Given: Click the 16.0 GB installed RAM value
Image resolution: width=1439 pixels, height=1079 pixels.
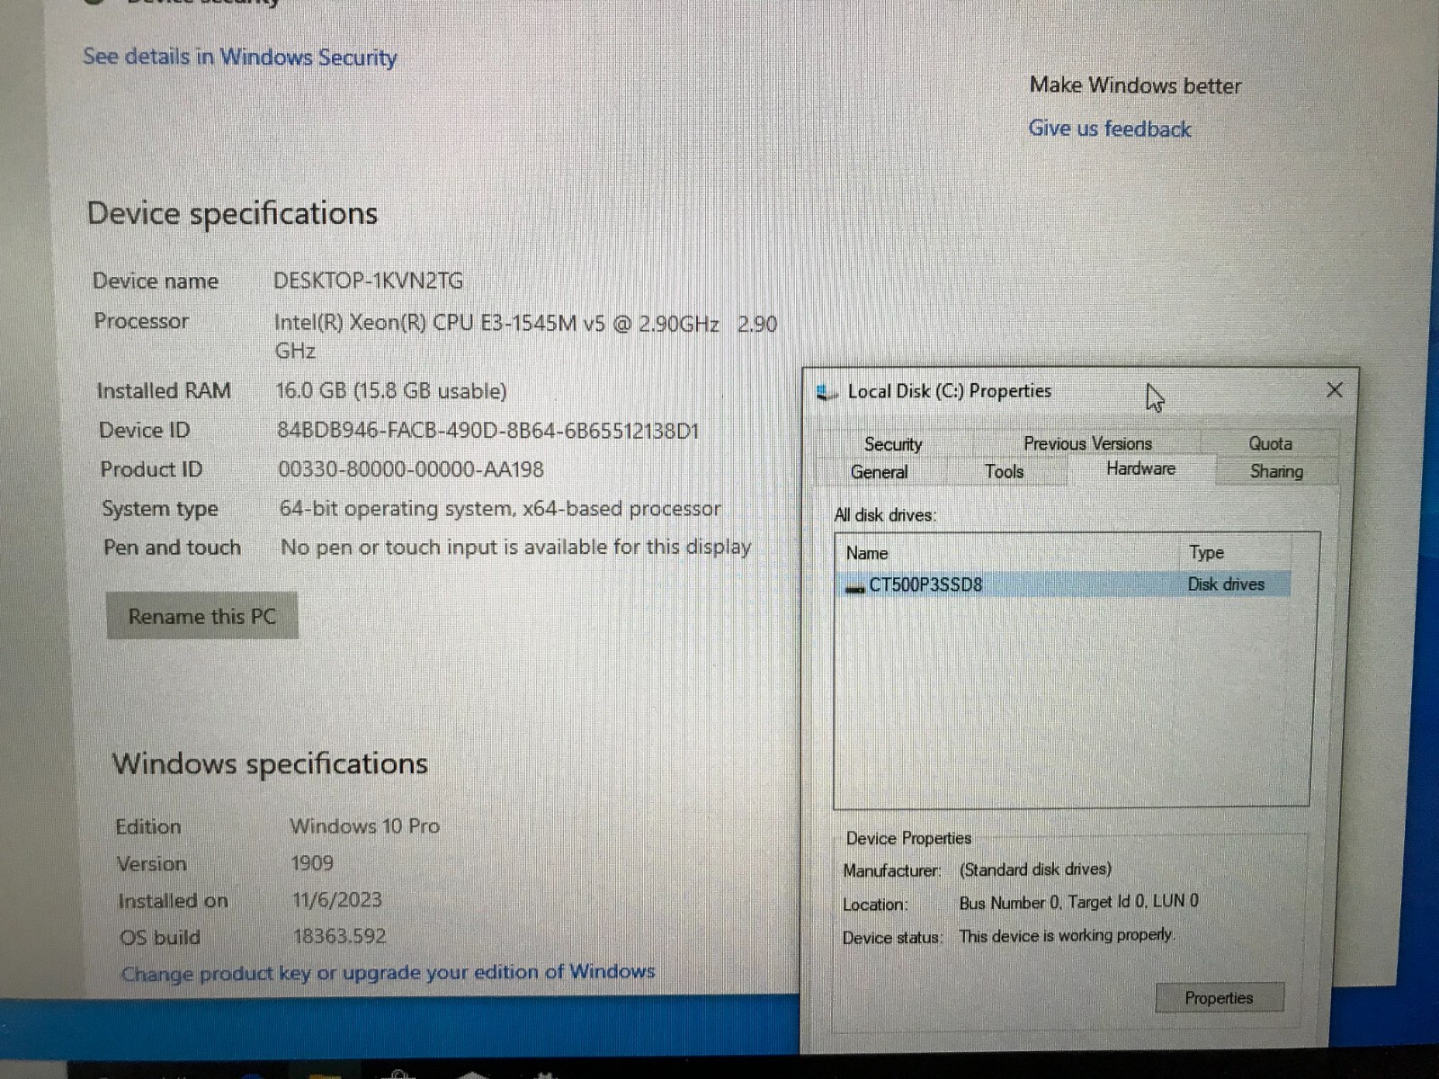Looking at the screenshot, I should pos(391,391).
